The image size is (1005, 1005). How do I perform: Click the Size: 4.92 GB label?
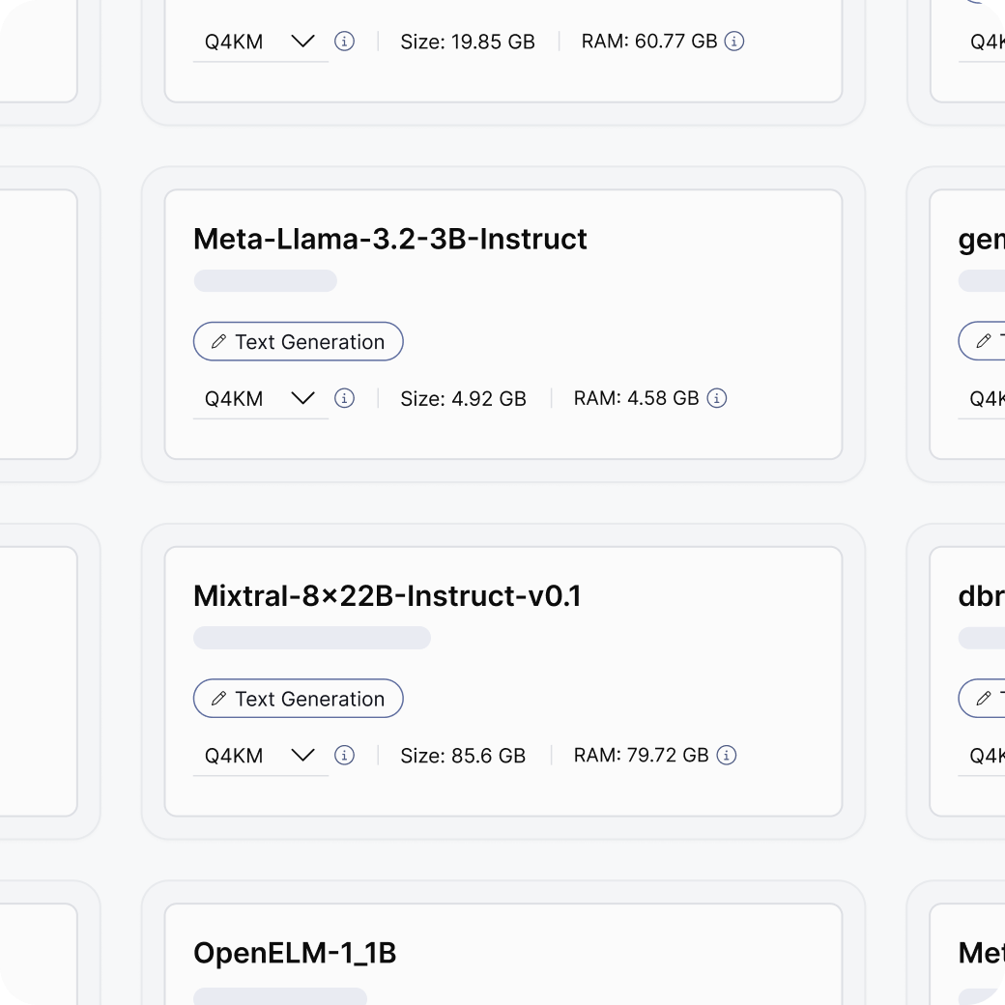pyautogui.click(x=463, y=398)
